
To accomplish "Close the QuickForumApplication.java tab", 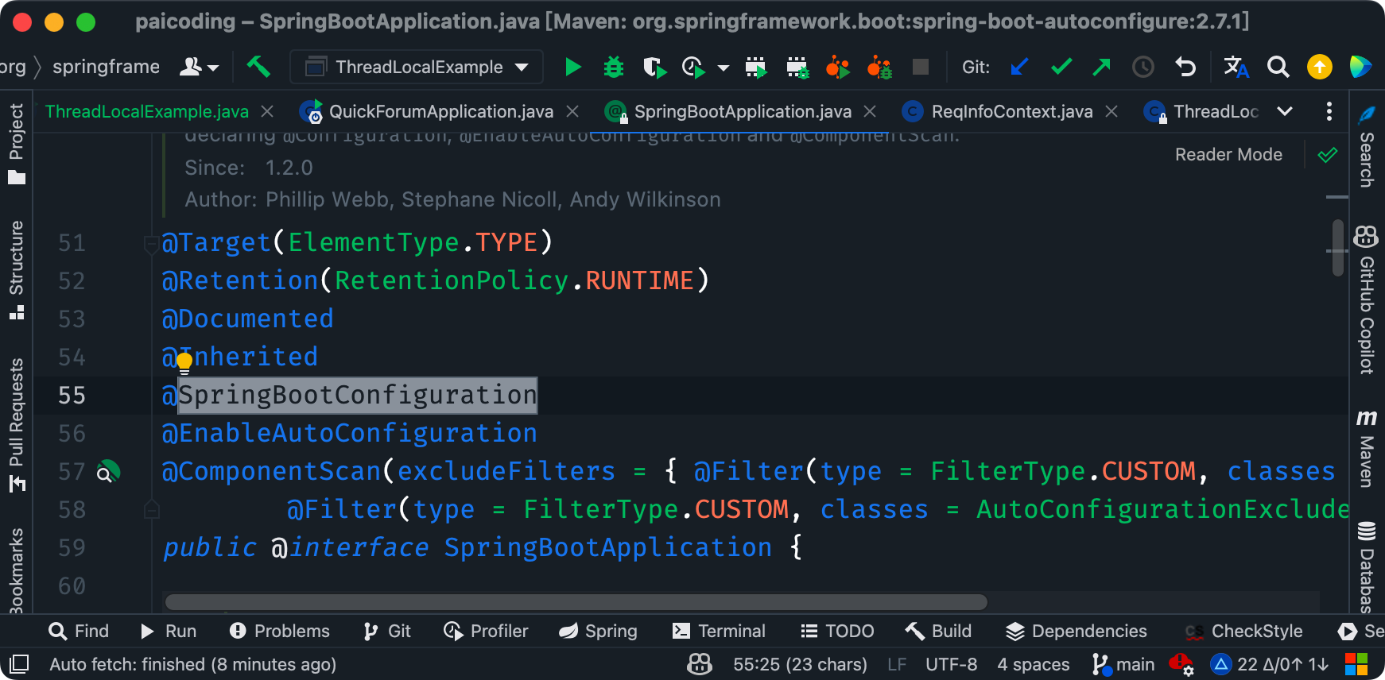I will [x=572, y=112].
